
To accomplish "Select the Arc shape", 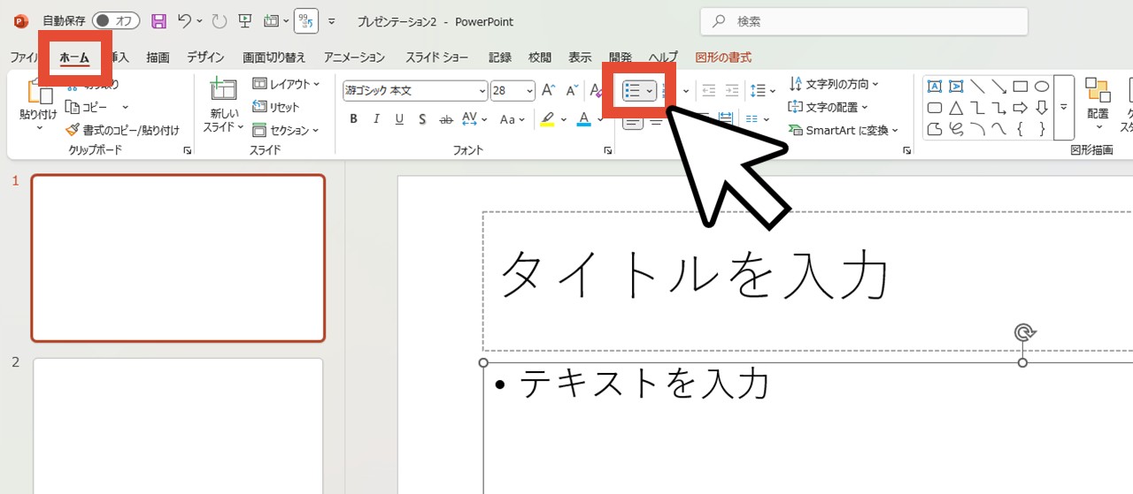I will [x=977, y=130].
